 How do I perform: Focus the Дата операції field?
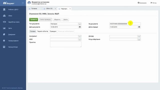(x=123, y=27)
